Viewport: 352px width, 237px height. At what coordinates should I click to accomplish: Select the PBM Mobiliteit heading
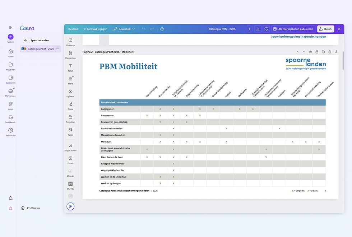tap(129, 66)
